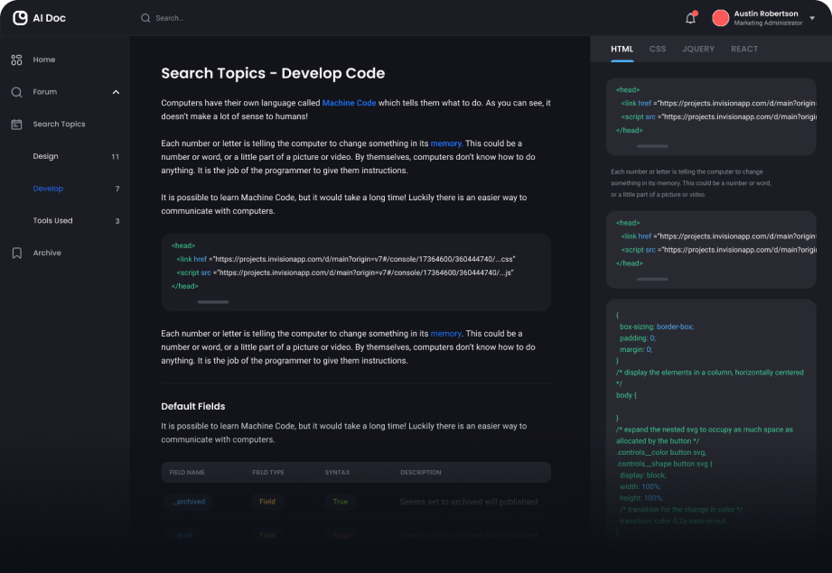Open the REACT code tab
832x573 pixels.
(x=744, y=50)
